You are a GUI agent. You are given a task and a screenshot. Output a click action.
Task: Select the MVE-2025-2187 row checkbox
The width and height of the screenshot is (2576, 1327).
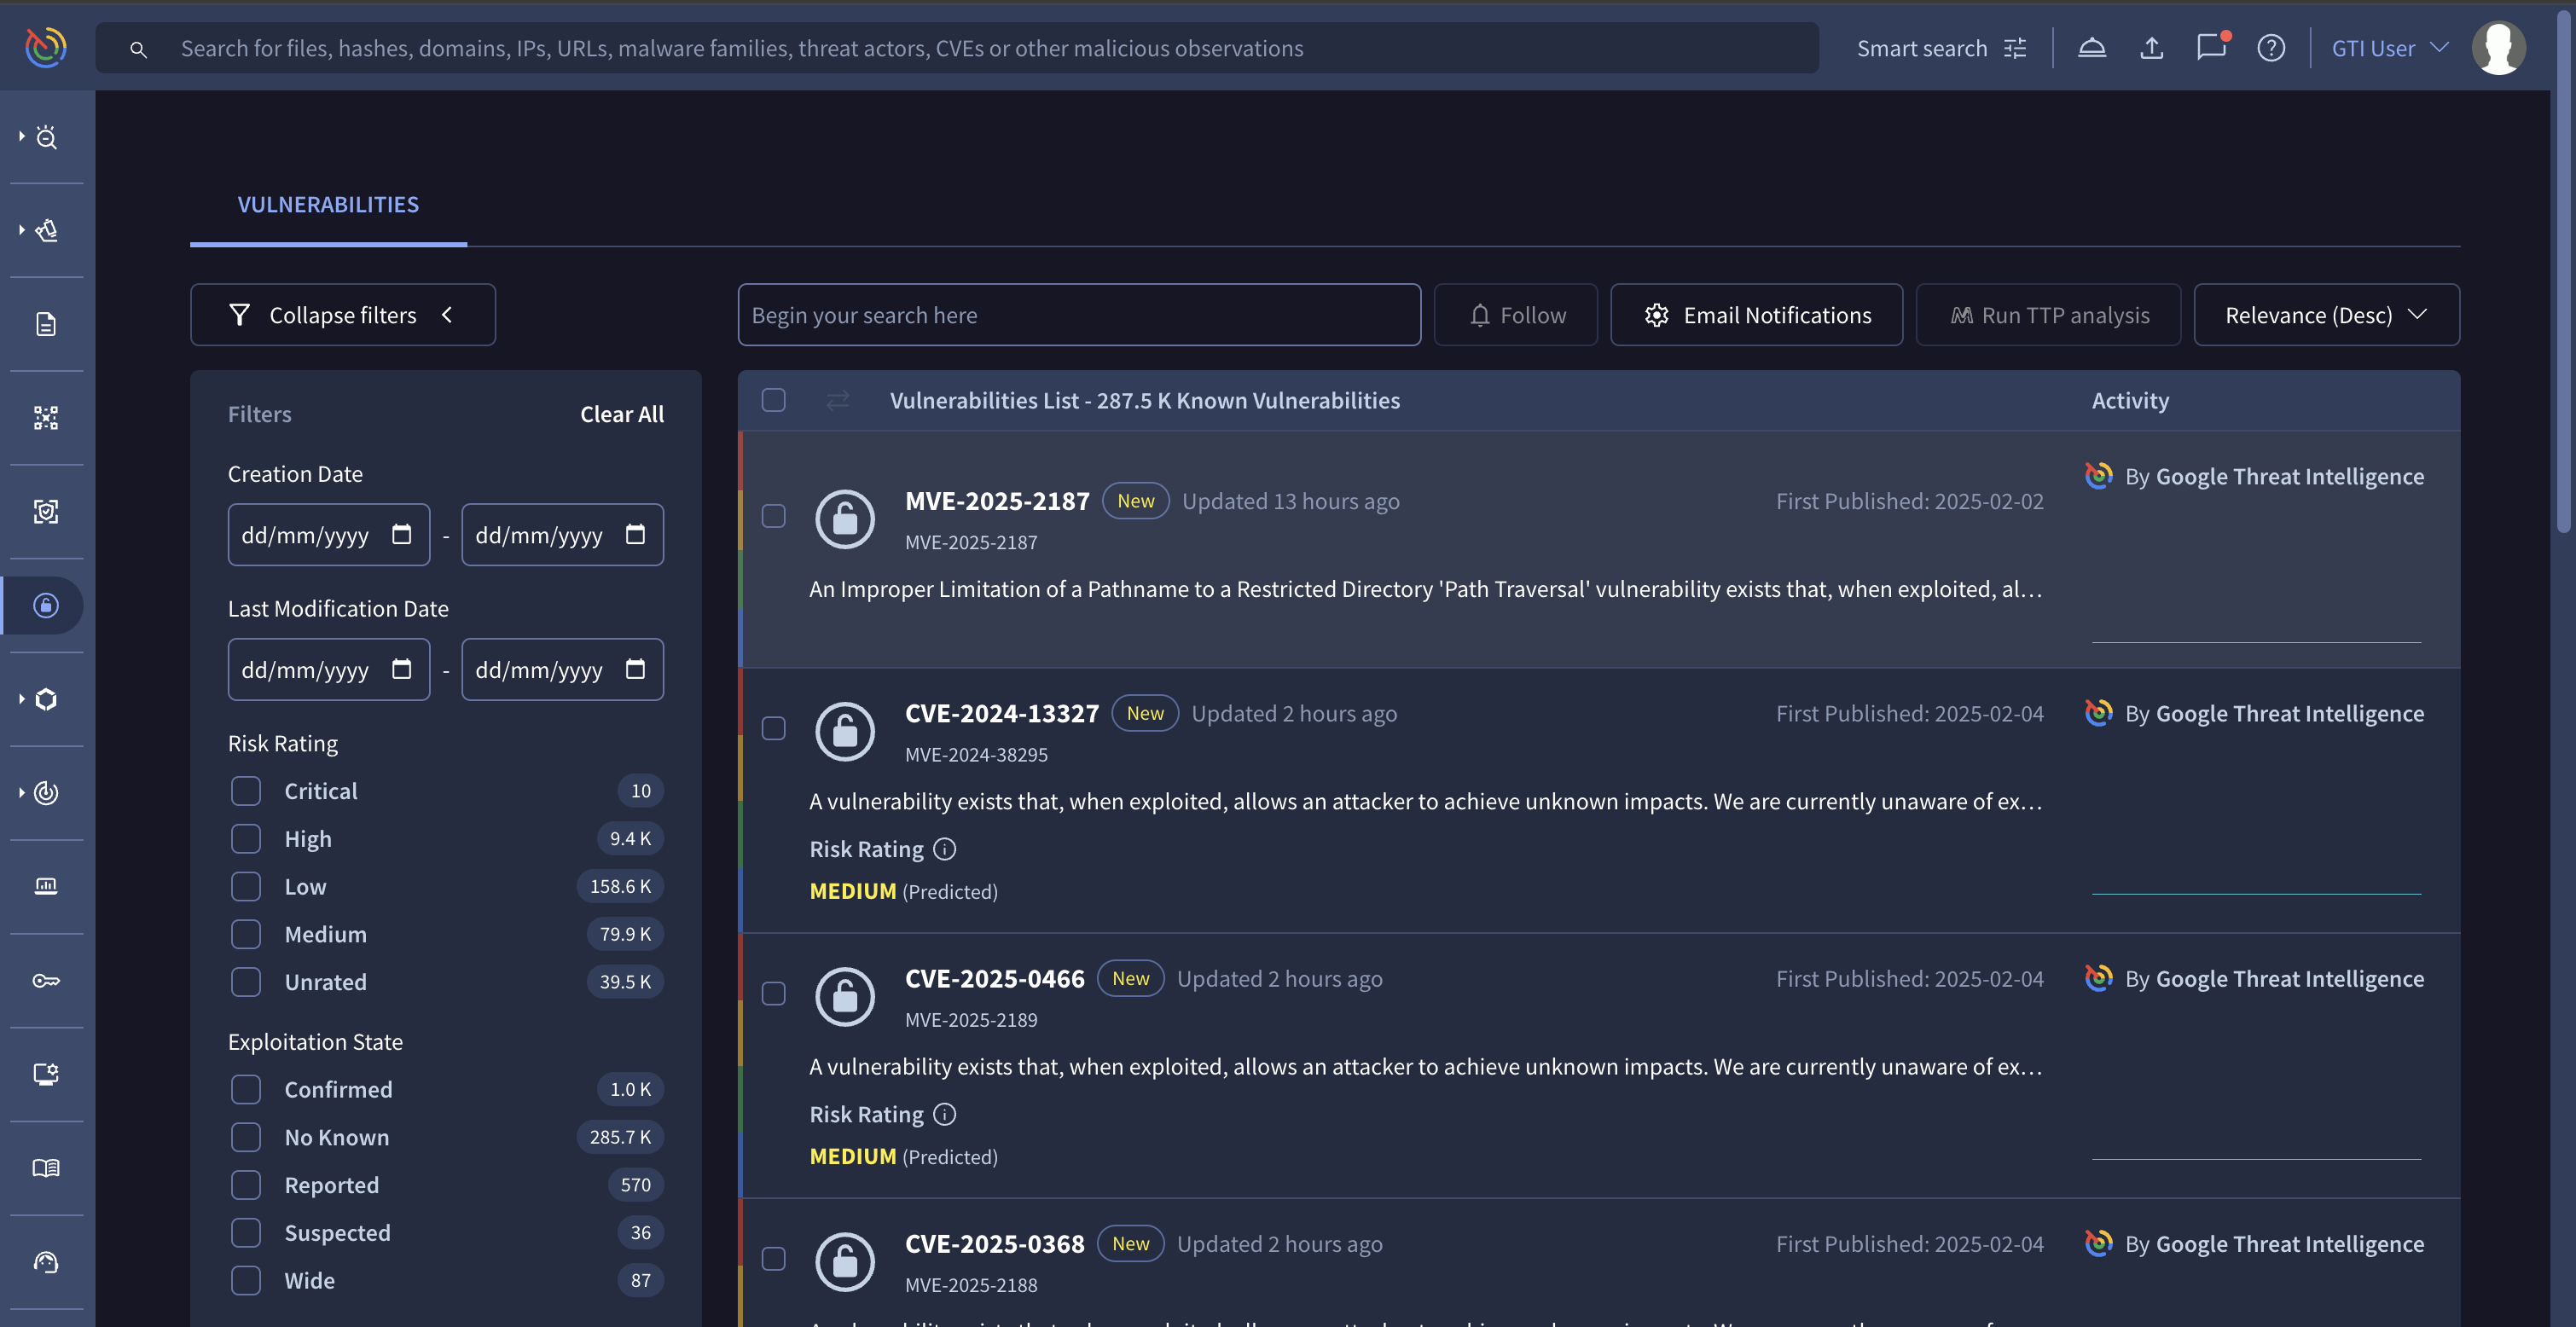coord(773,516)
